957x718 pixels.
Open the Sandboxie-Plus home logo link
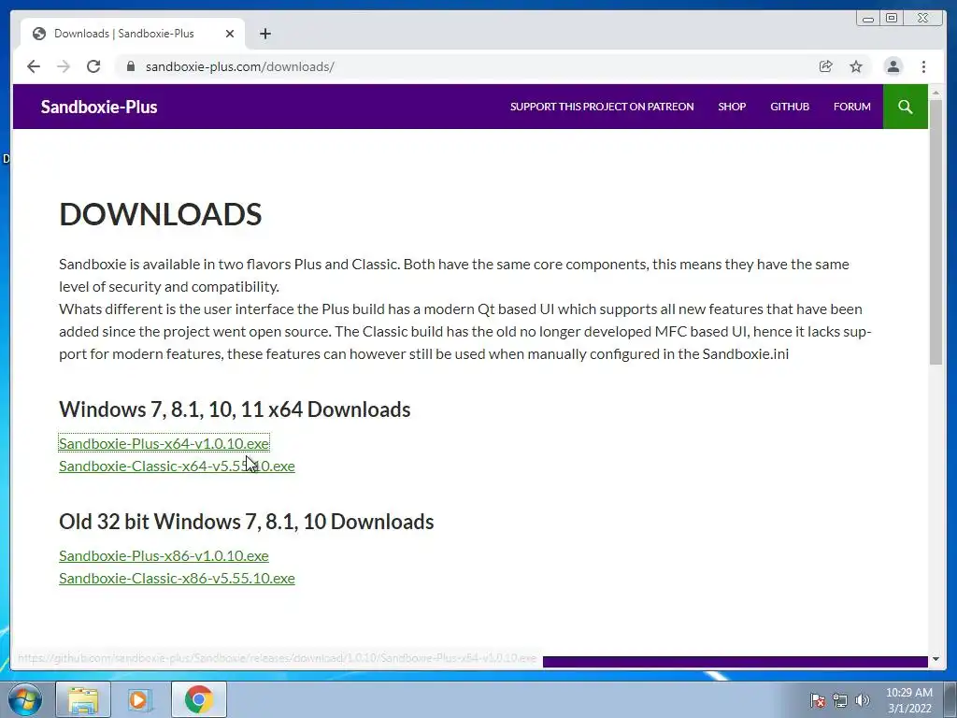pos(99,107)
